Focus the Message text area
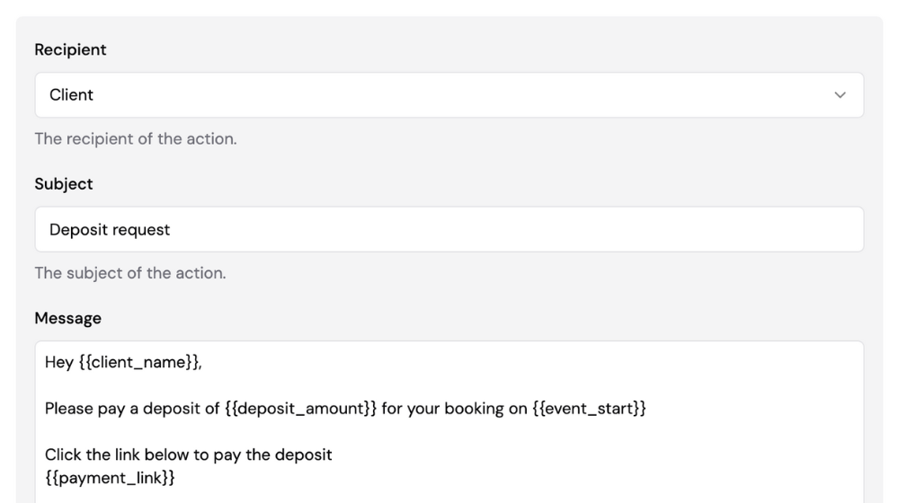The height and width of the screenshot is (503, 899). 449,422
